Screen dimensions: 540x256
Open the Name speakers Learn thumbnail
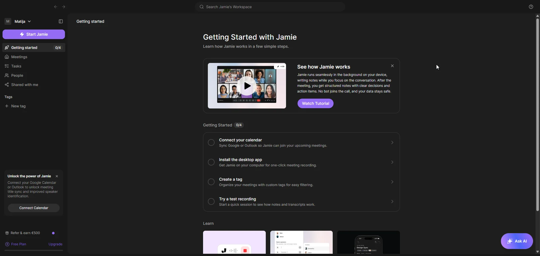pyautogui.click(x=301, y=242)
